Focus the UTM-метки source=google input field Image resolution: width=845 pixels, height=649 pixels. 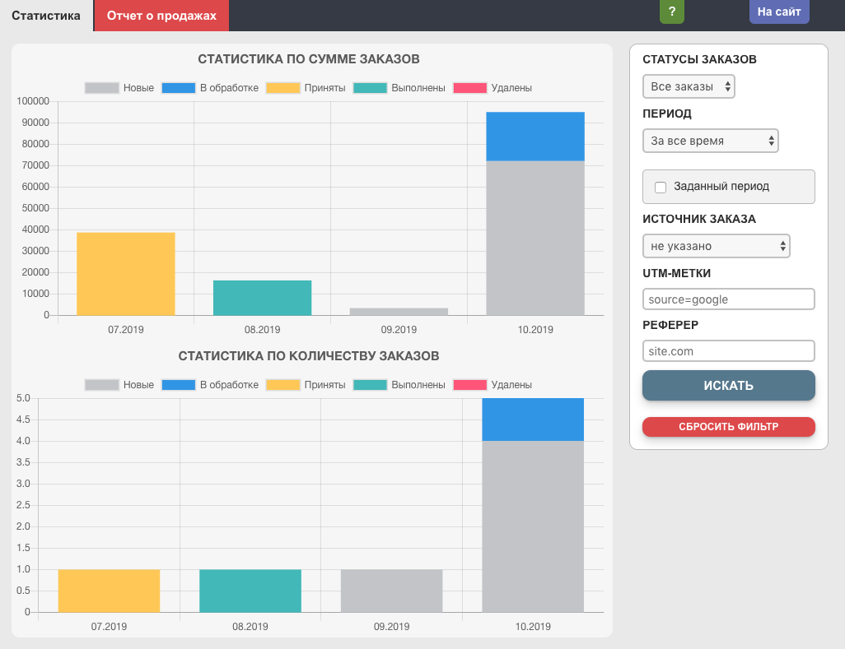(729, 299)
